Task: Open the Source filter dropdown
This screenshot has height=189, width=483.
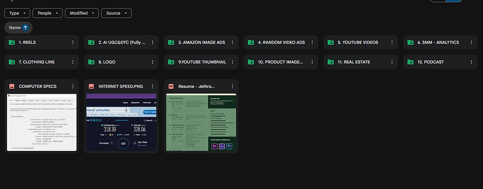Action: (116, 13)
